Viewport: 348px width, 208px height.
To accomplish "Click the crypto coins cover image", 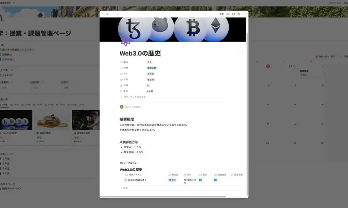I will click(173, 29).
